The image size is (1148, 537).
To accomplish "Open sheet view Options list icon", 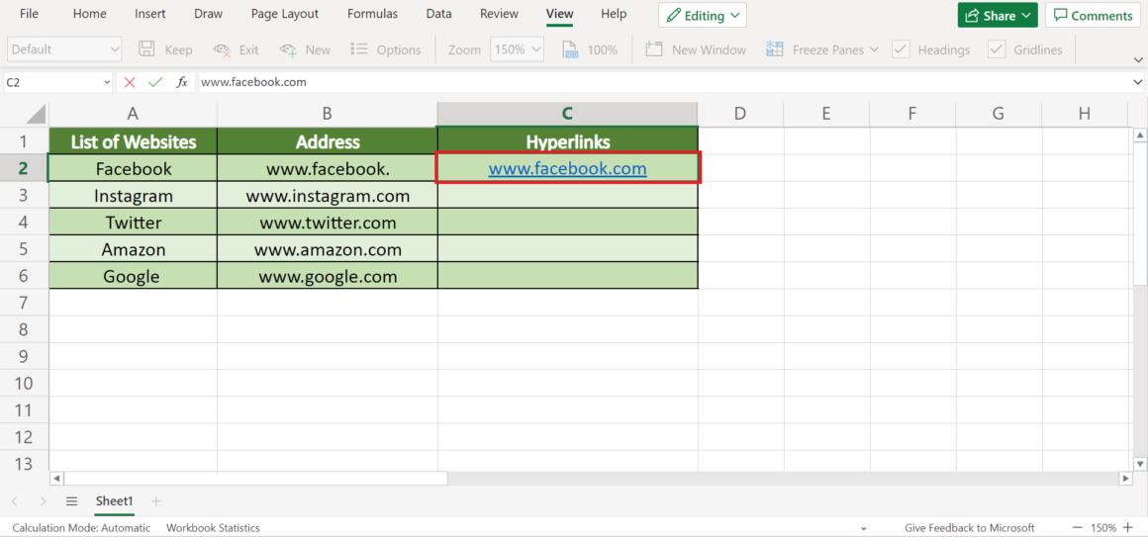I will coord(359,49).
